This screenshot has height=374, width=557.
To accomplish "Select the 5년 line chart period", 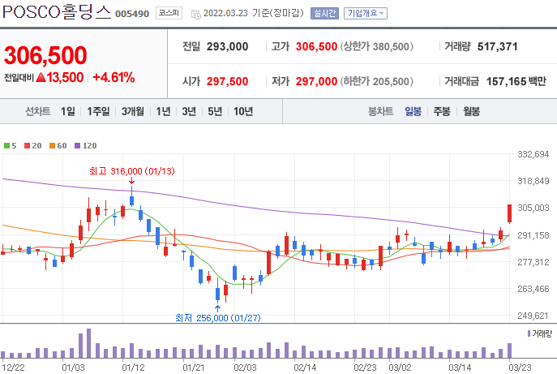I will point(215,112).
